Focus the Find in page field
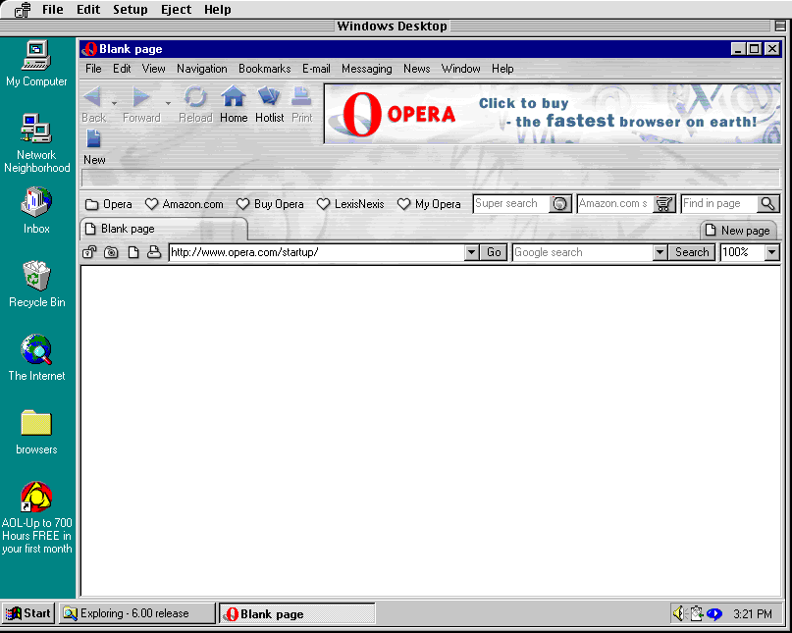Viewport: 792px width, 633px height. pos(719,203)
